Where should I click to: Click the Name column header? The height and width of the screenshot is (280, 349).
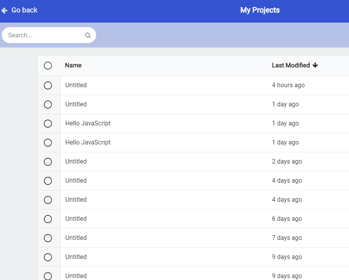click(x=73, y=65)
